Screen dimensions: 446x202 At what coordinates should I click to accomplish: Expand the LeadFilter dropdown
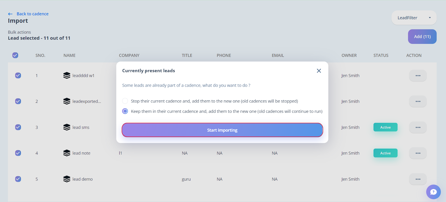point(414,18)
